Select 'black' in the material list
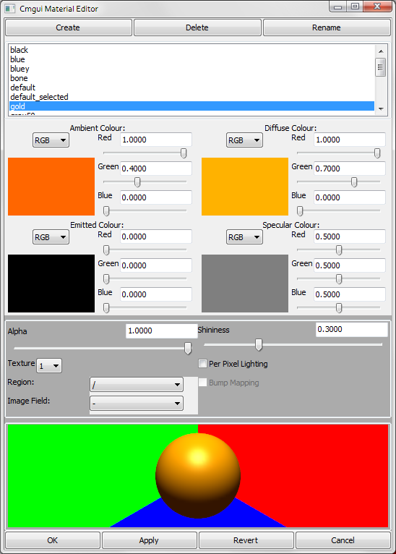Screen dimensions: 396x554 click(191, 50)
